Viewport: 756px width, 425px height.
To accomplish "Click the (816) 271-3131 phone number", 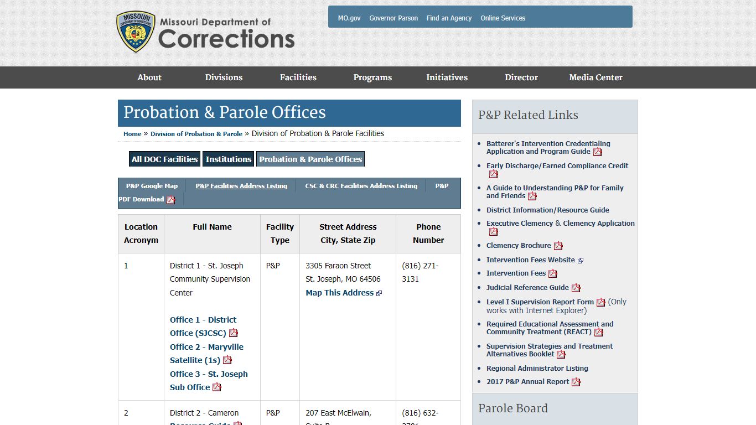I will point(421,272).
